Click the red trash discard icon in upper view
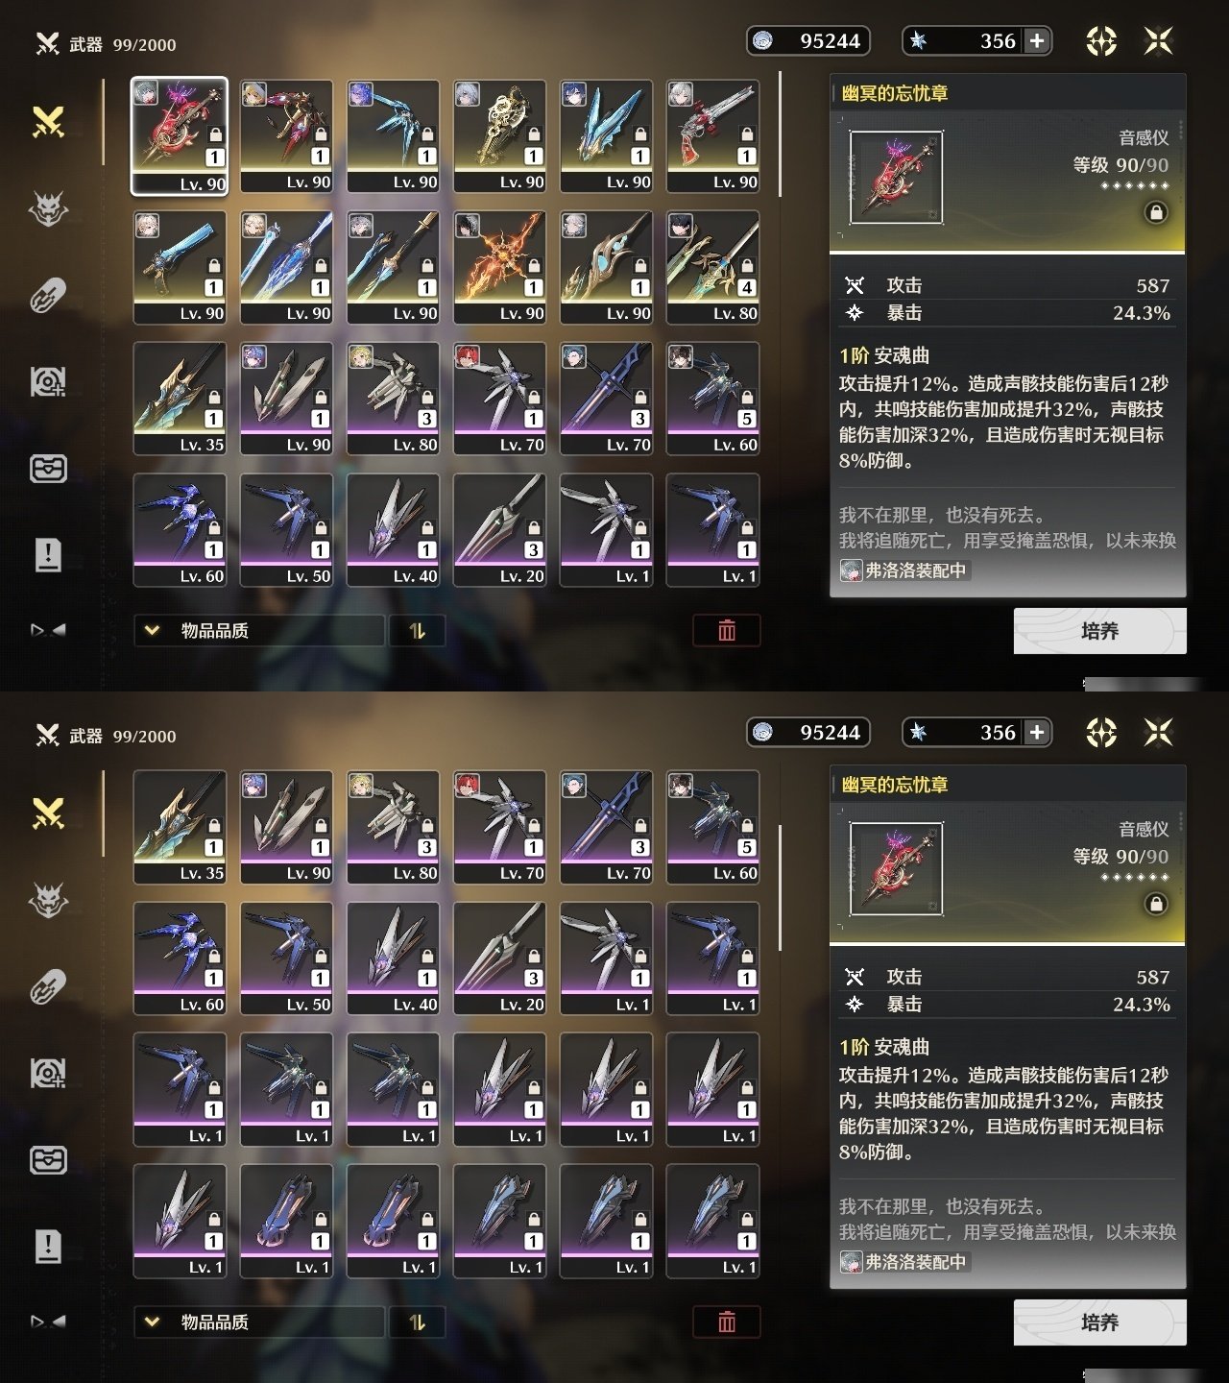 point(727,630)
